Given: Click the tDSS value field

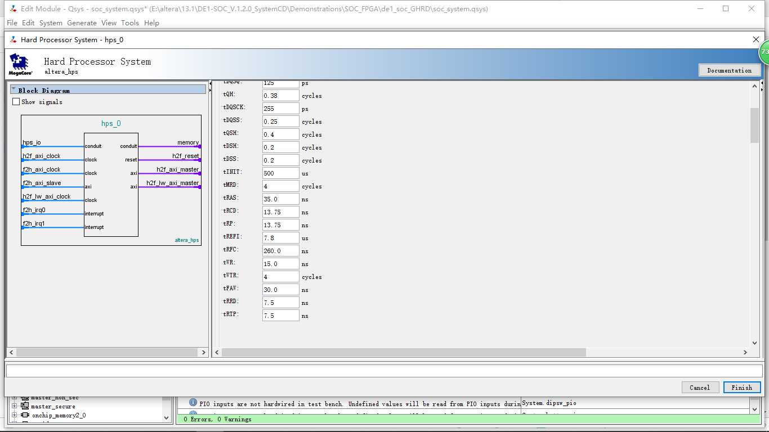Looking at the screenshot, I should click(280, 160).
